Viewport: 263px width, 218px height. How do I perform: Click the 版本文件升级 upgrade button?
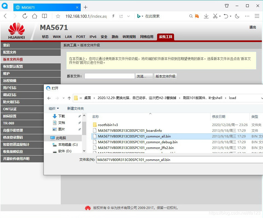click(x=165, y=76)
